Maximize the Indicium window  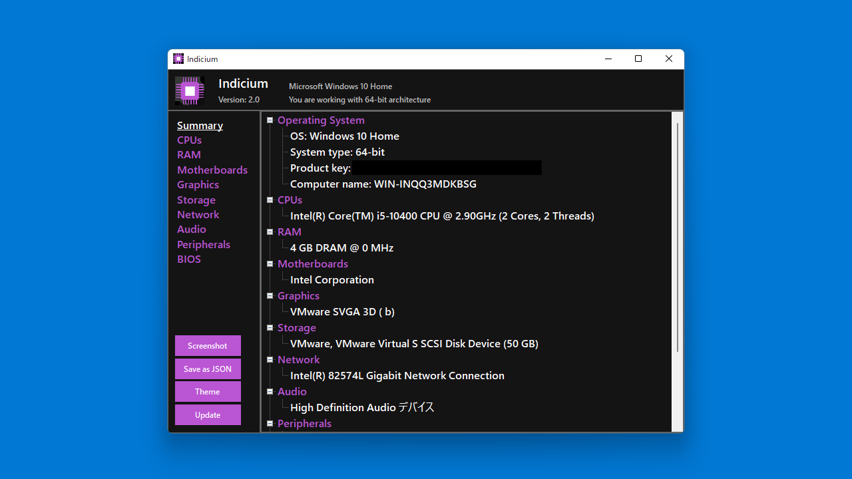(x=638, y=59)
